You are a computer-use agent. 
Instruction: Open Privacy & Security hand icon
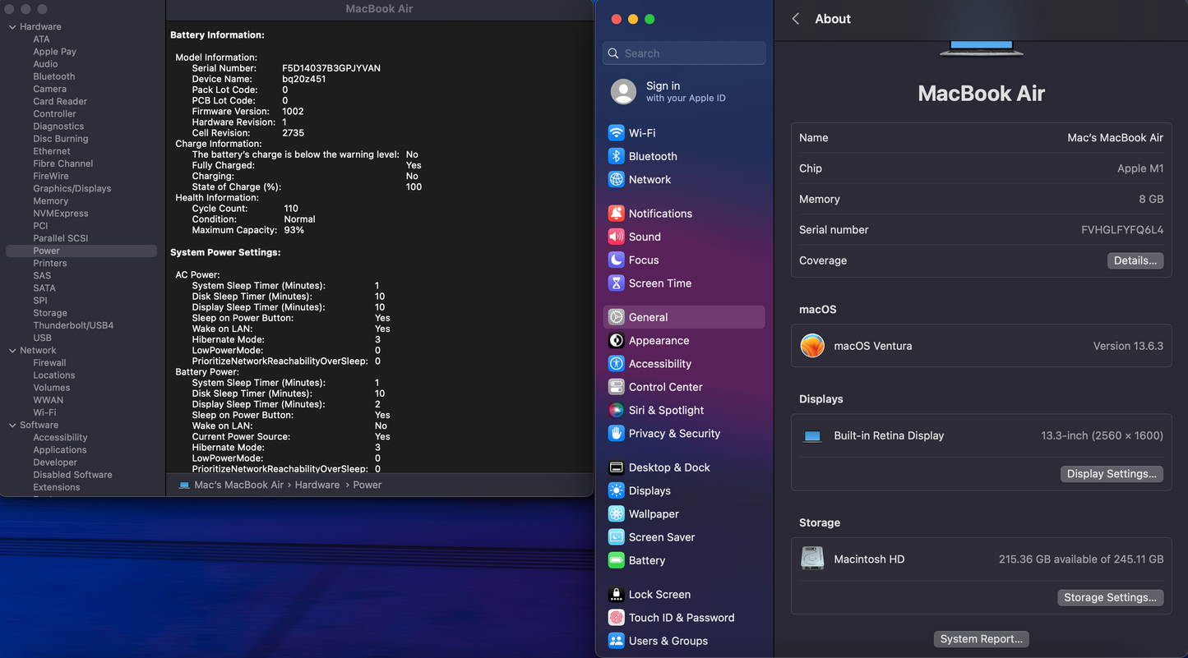coord(616,434)
